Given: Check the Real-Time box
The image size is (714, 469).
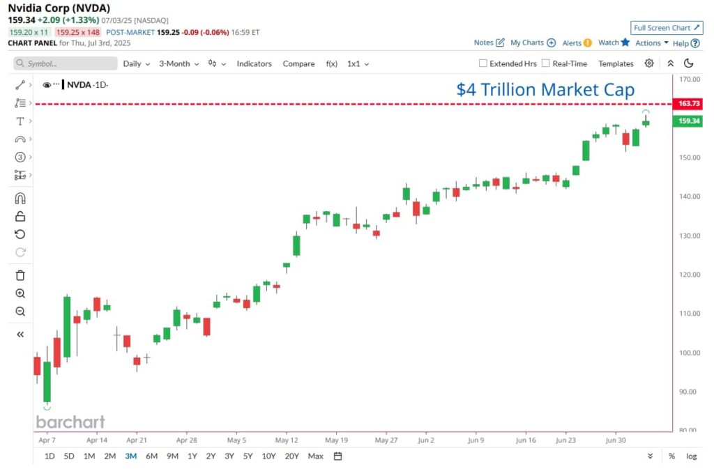Looking at the screenshot, I should (x=545, y=63).
